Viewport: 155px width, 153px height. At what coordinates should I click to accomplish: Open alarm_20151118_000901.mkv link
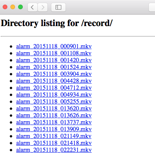(x=54, y=46)
